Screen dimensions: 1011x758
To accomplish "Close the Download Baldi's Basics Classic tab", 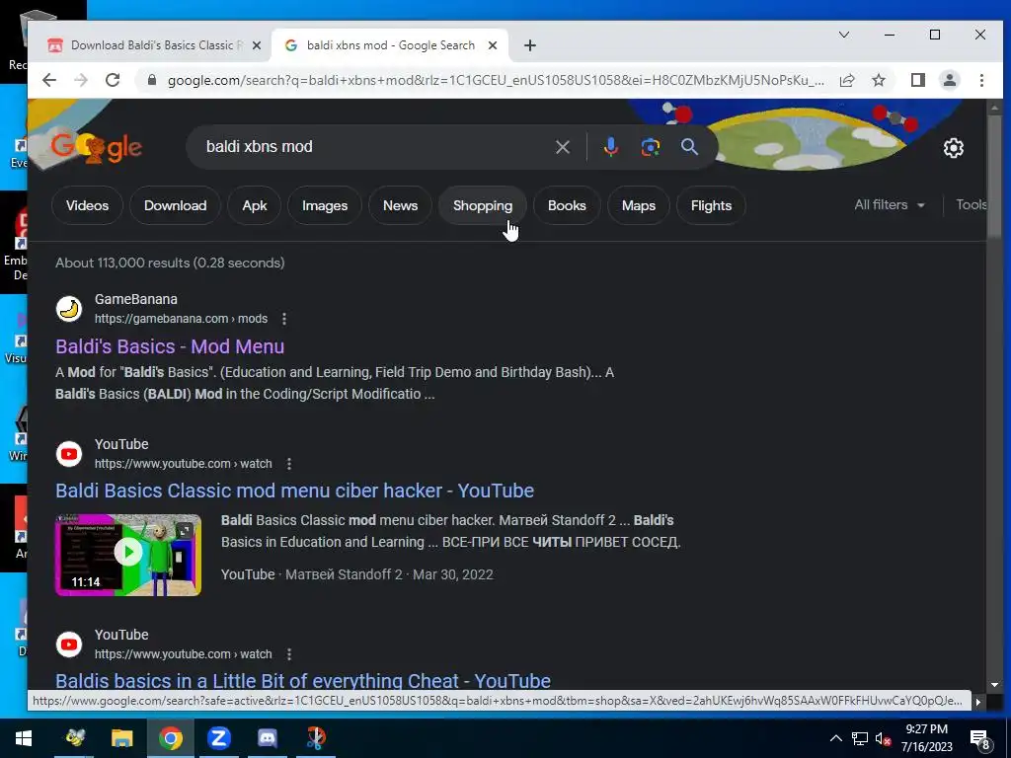I will (256, 45).
